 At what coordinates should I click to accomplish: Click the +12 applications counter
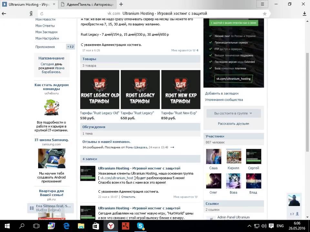pyautogui.click(x=70, y=47)
